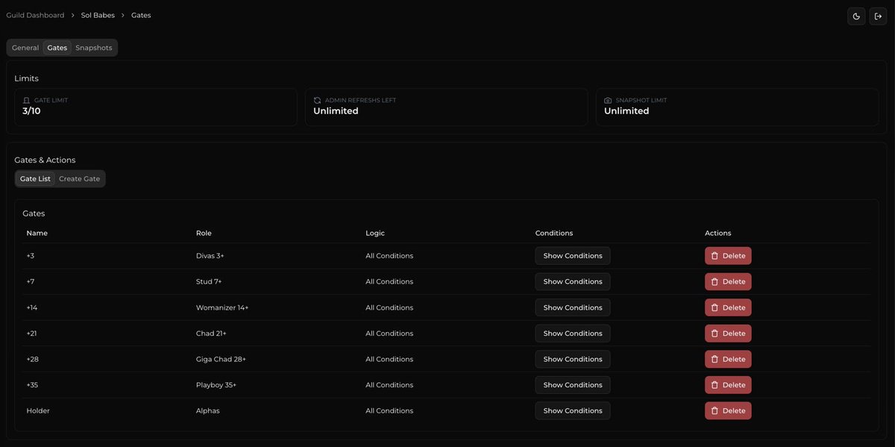This screenshot has width=895, height=447.
Task: Click the Admin Refreshs refresh icon
Action: point(317,100)
